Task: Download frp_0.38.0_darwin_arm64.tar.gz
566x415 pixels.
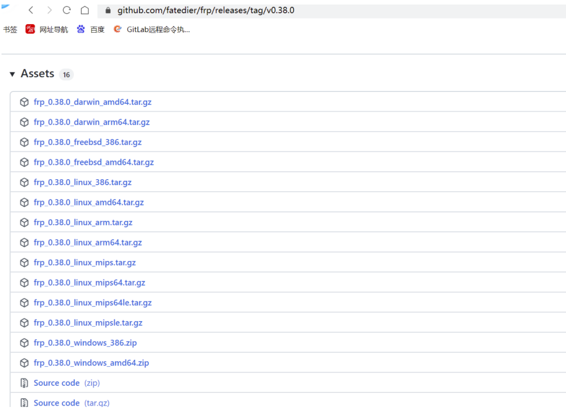Action: [x=92, y=122]
